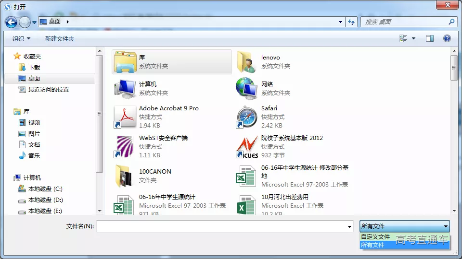Click the help question mark icon
Image resolution: width=462 pixels, height=259 pixels.
click(447, 38)
